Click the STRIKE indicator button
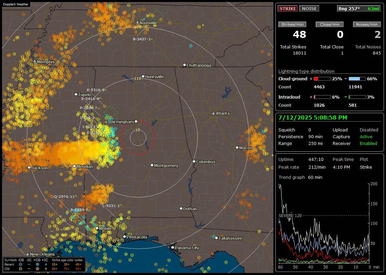 click(x=288, y=8)
